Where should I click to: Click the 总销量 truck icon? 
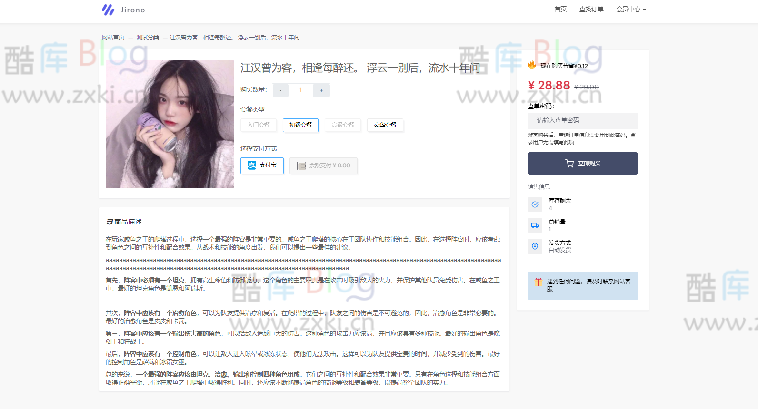coord(535,225)
